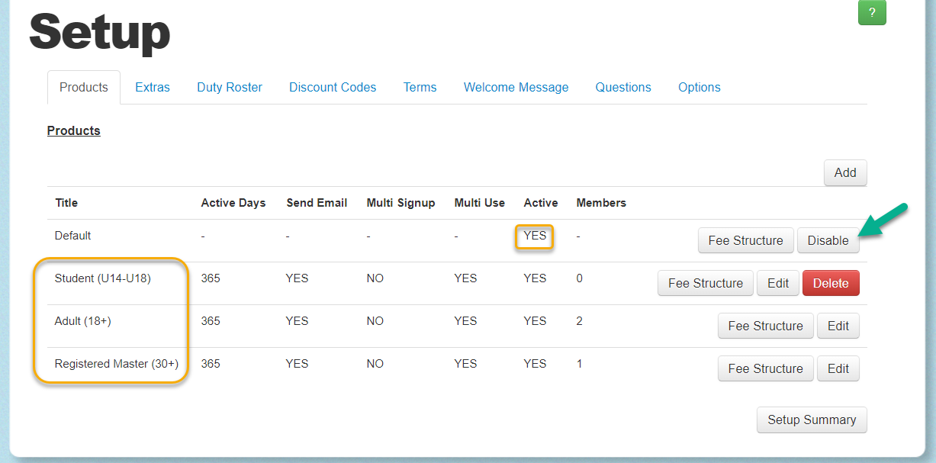Click the Send Email YES for Registered Master

tap(298, 364)
